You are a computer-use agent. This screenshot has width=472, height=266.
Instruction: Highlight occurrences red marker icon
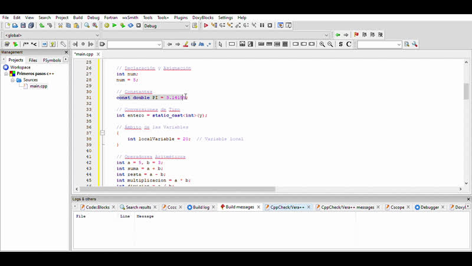coord(185,44)
